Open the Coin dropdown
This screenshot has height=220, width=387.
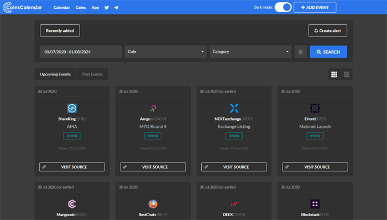[x=166, y=52]
